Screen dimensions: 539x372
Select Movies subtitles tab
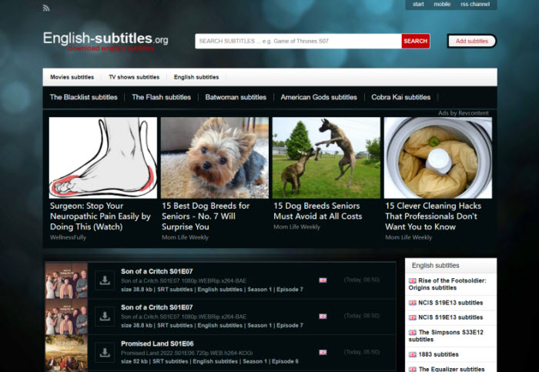point(72,77)
